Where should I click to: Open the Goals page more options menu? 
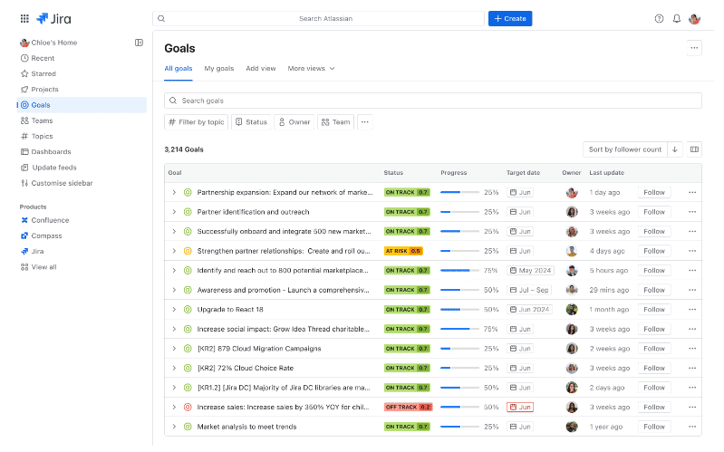coord(694,48)
